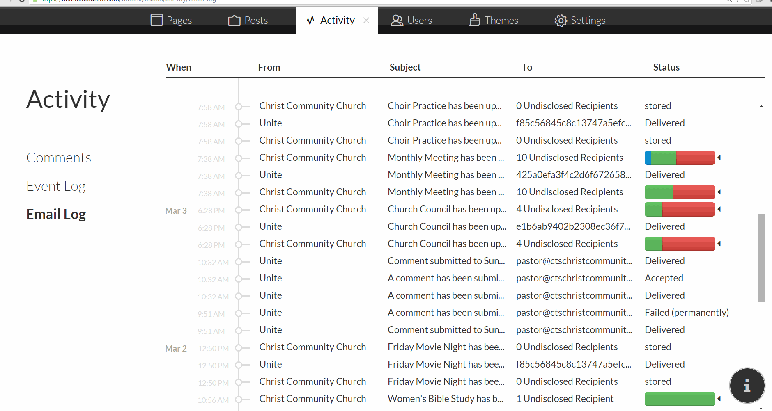This screenshot has height=411, width=772.
Task: Close the Activity tab
Action: click(x=366, y=21)
